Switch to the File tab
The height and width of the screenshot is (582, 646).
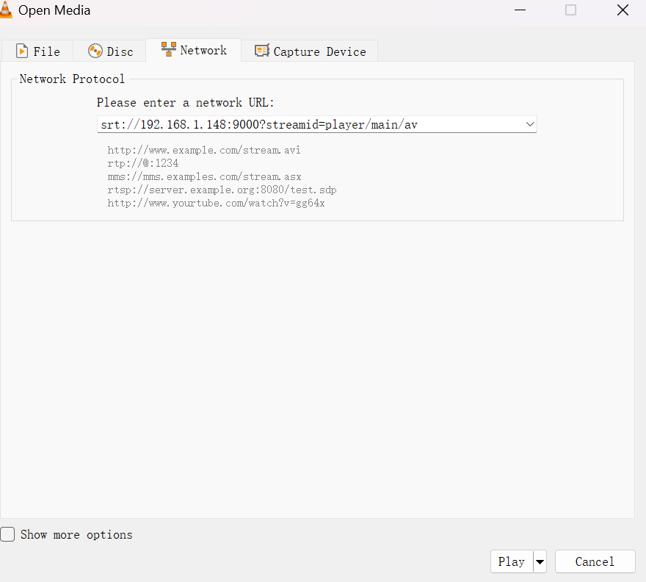click(38, 51)
